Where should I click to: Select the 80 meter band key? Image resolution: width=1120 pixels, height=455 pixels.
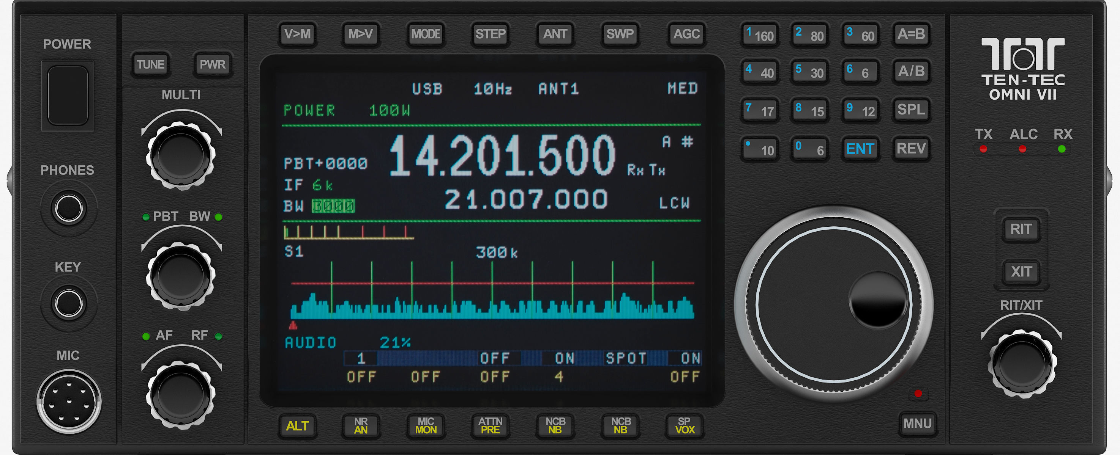pyautogui.click(x=809, y=35)
